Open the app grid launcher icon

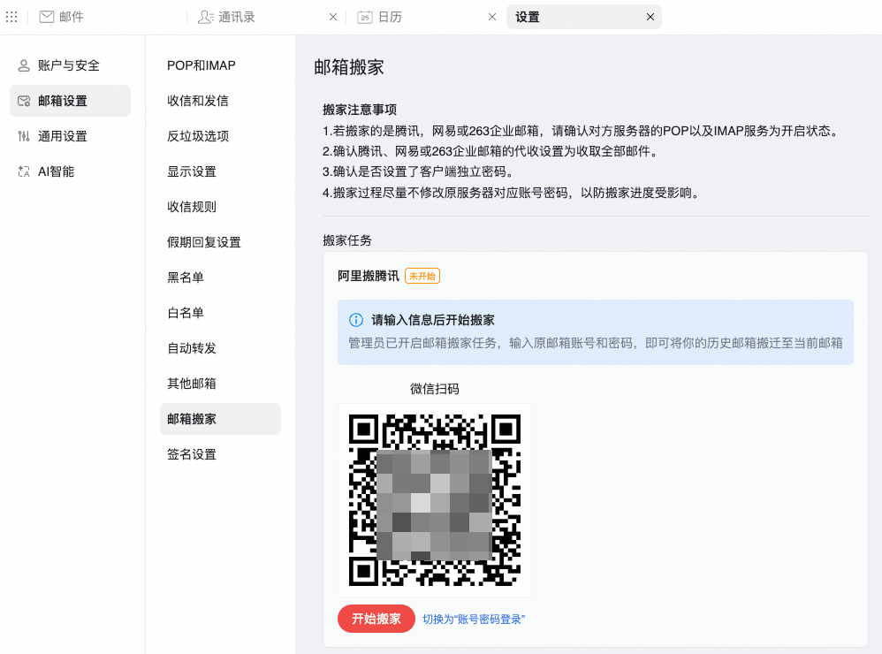pos(11,17)
